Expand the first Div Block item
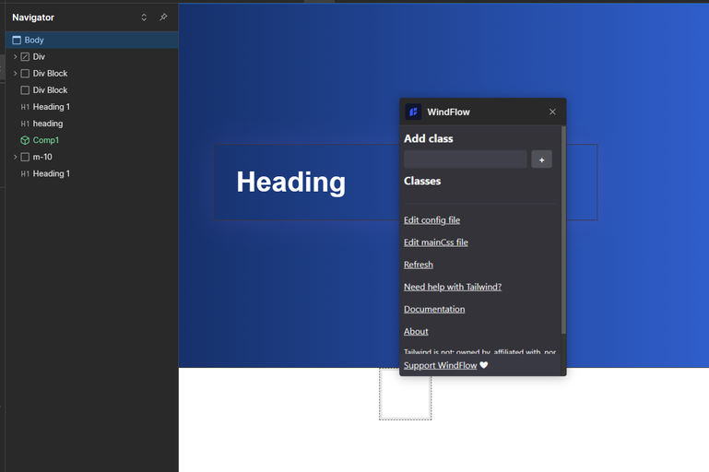Image resolution: width=709 pixels, height=472 pixels. (x=15, y=73)
